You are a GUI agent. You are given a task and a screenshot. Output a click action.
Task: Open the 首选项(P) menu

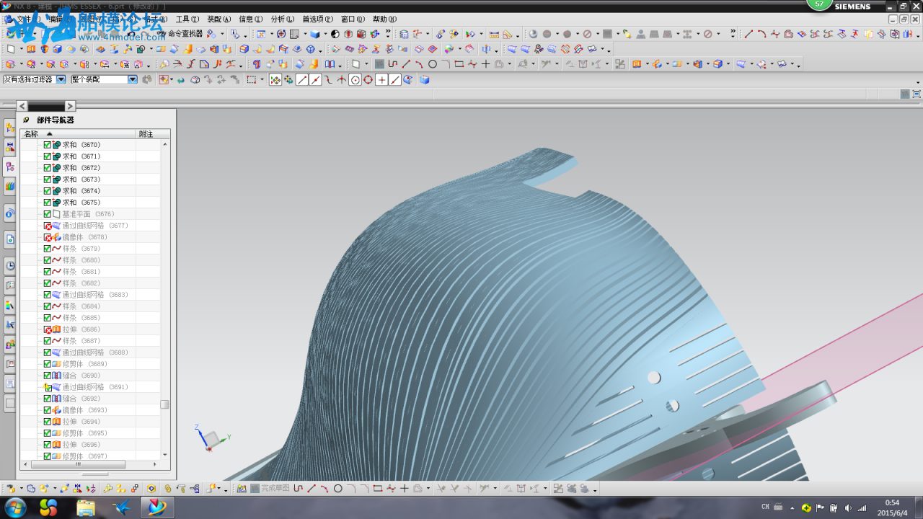(317, 19)
